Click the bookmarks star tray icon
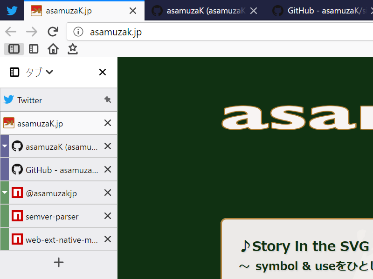Screen dimensions: 373x279 pyautogui.click(x=72, y=49)
